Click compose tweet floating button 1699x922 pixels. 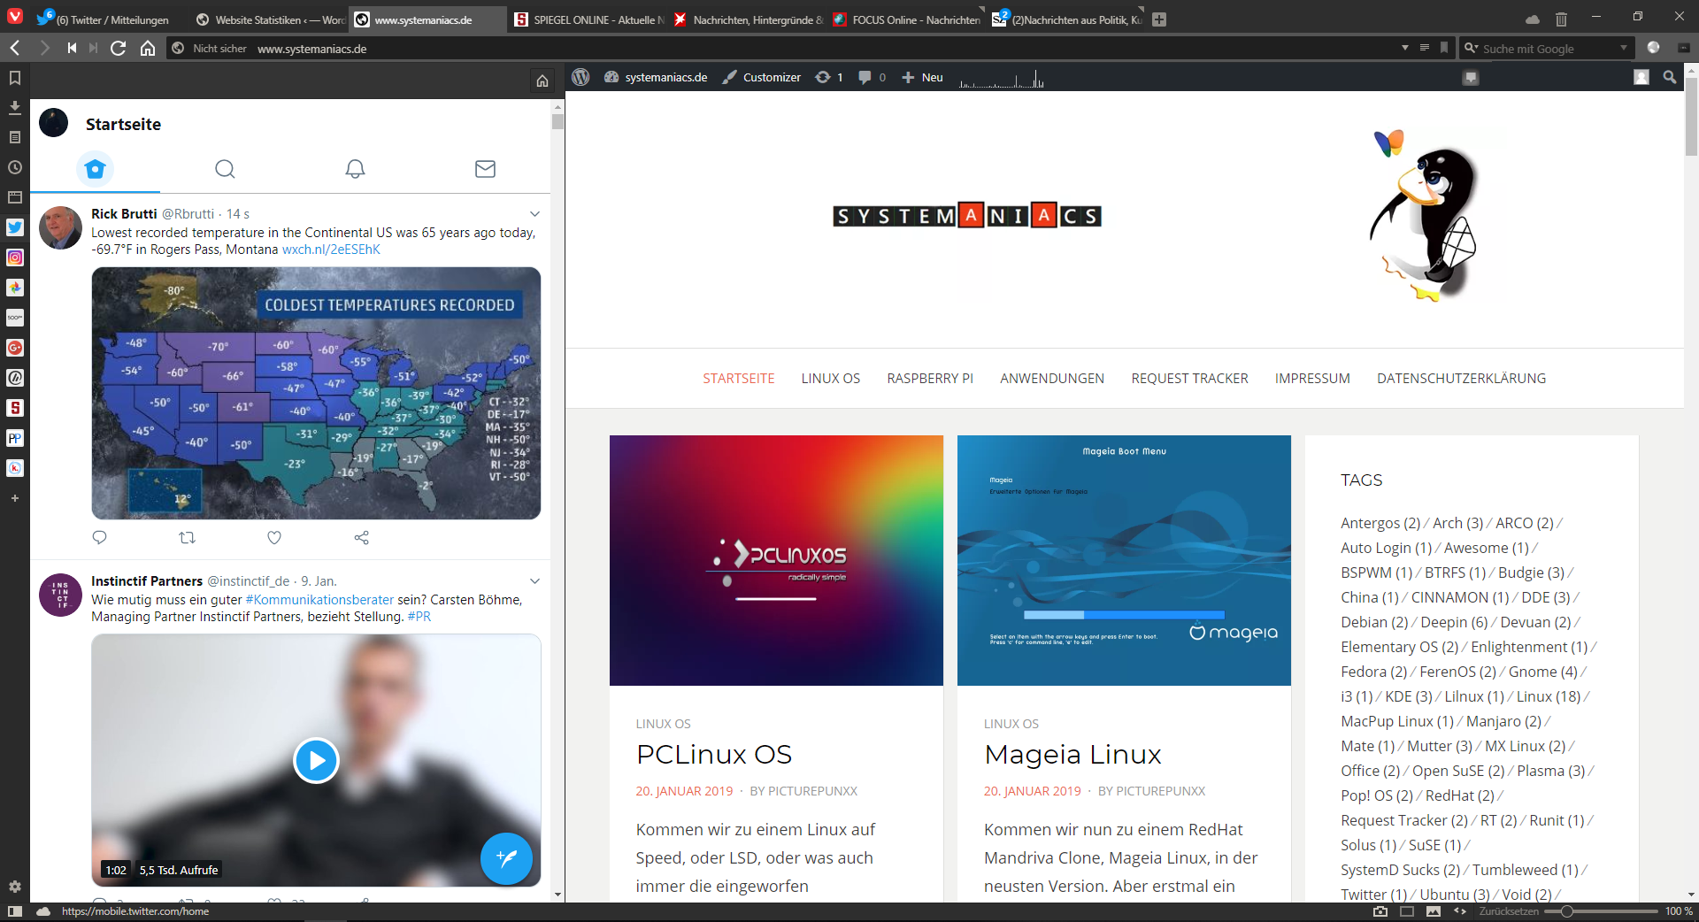pos(506,858)
